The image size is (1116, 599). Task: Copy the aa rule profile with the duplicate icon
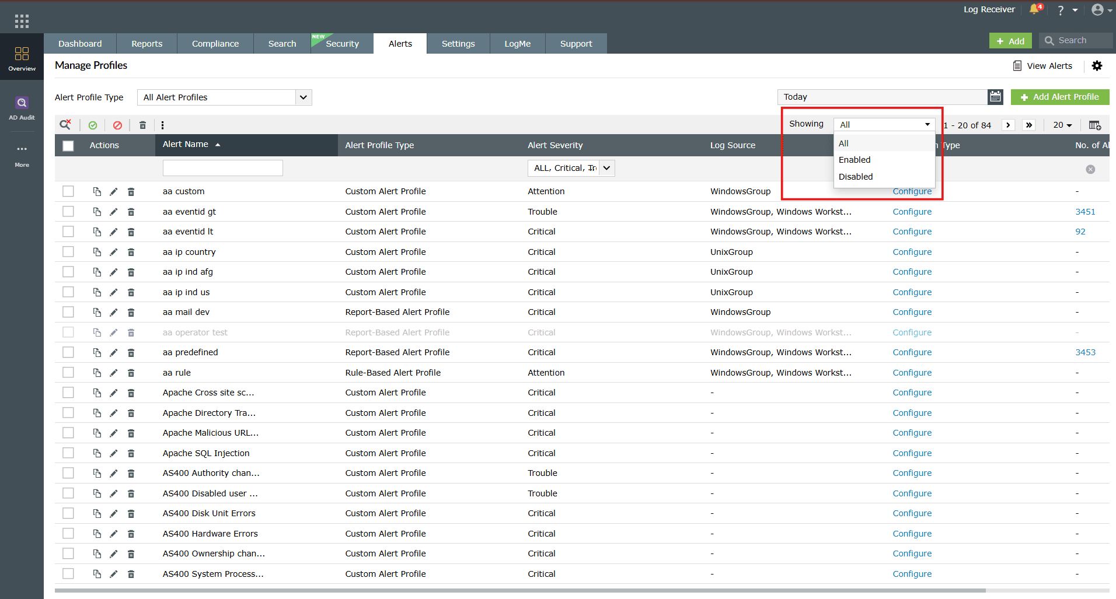[97, 372]
